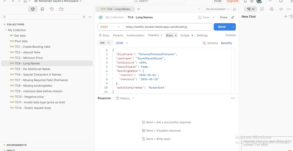Viewport: 293px width, 151px height.
Task: Switch to the Headers tab
Action: coord(155,35)
